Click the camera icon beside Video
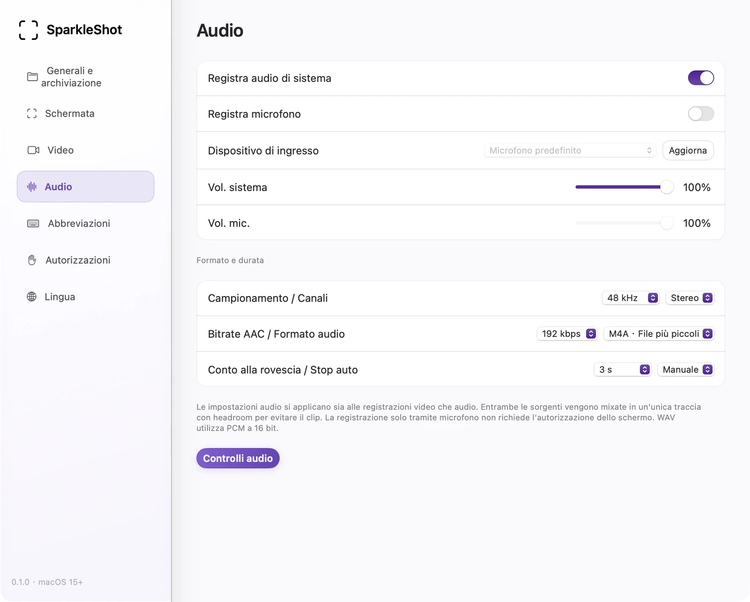750x602 pixels. 33,150
